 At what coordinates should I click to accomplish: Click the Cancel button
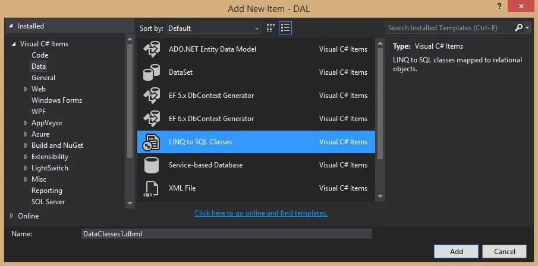(x=504, y=252)
